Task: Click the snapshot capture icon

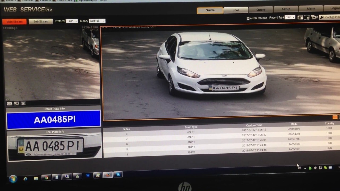Action: [300, 18]
